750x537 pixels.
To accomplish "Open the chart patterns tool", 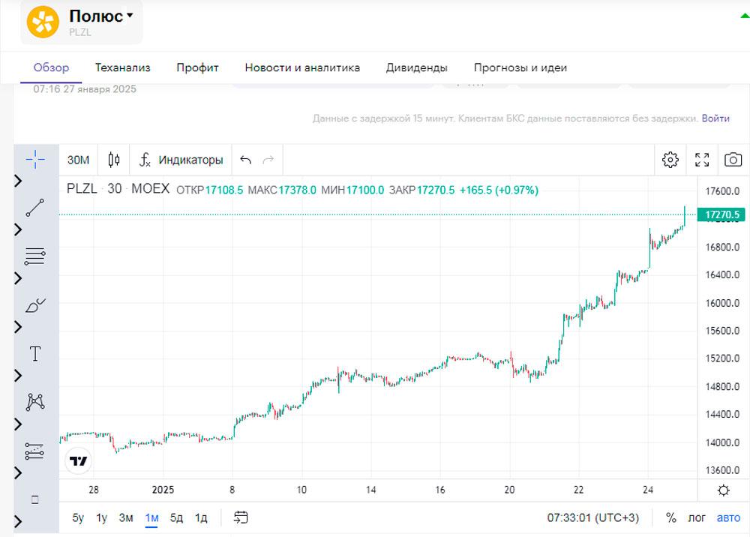I will 35,402.
